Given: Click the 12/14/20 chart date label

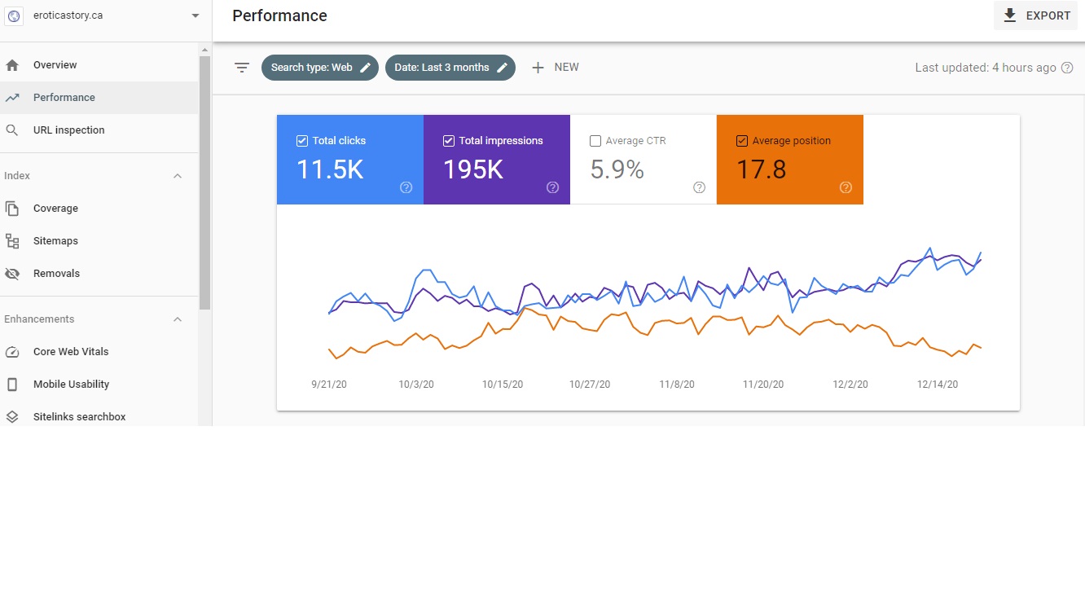Looking at the screenshot, I should (x=938, y=385).
